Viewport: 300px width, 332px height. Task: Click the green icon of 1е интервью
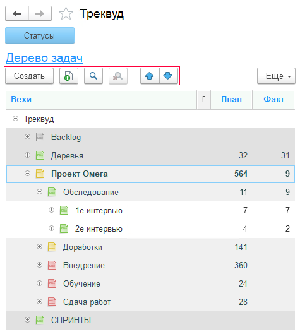pos(64,210)
